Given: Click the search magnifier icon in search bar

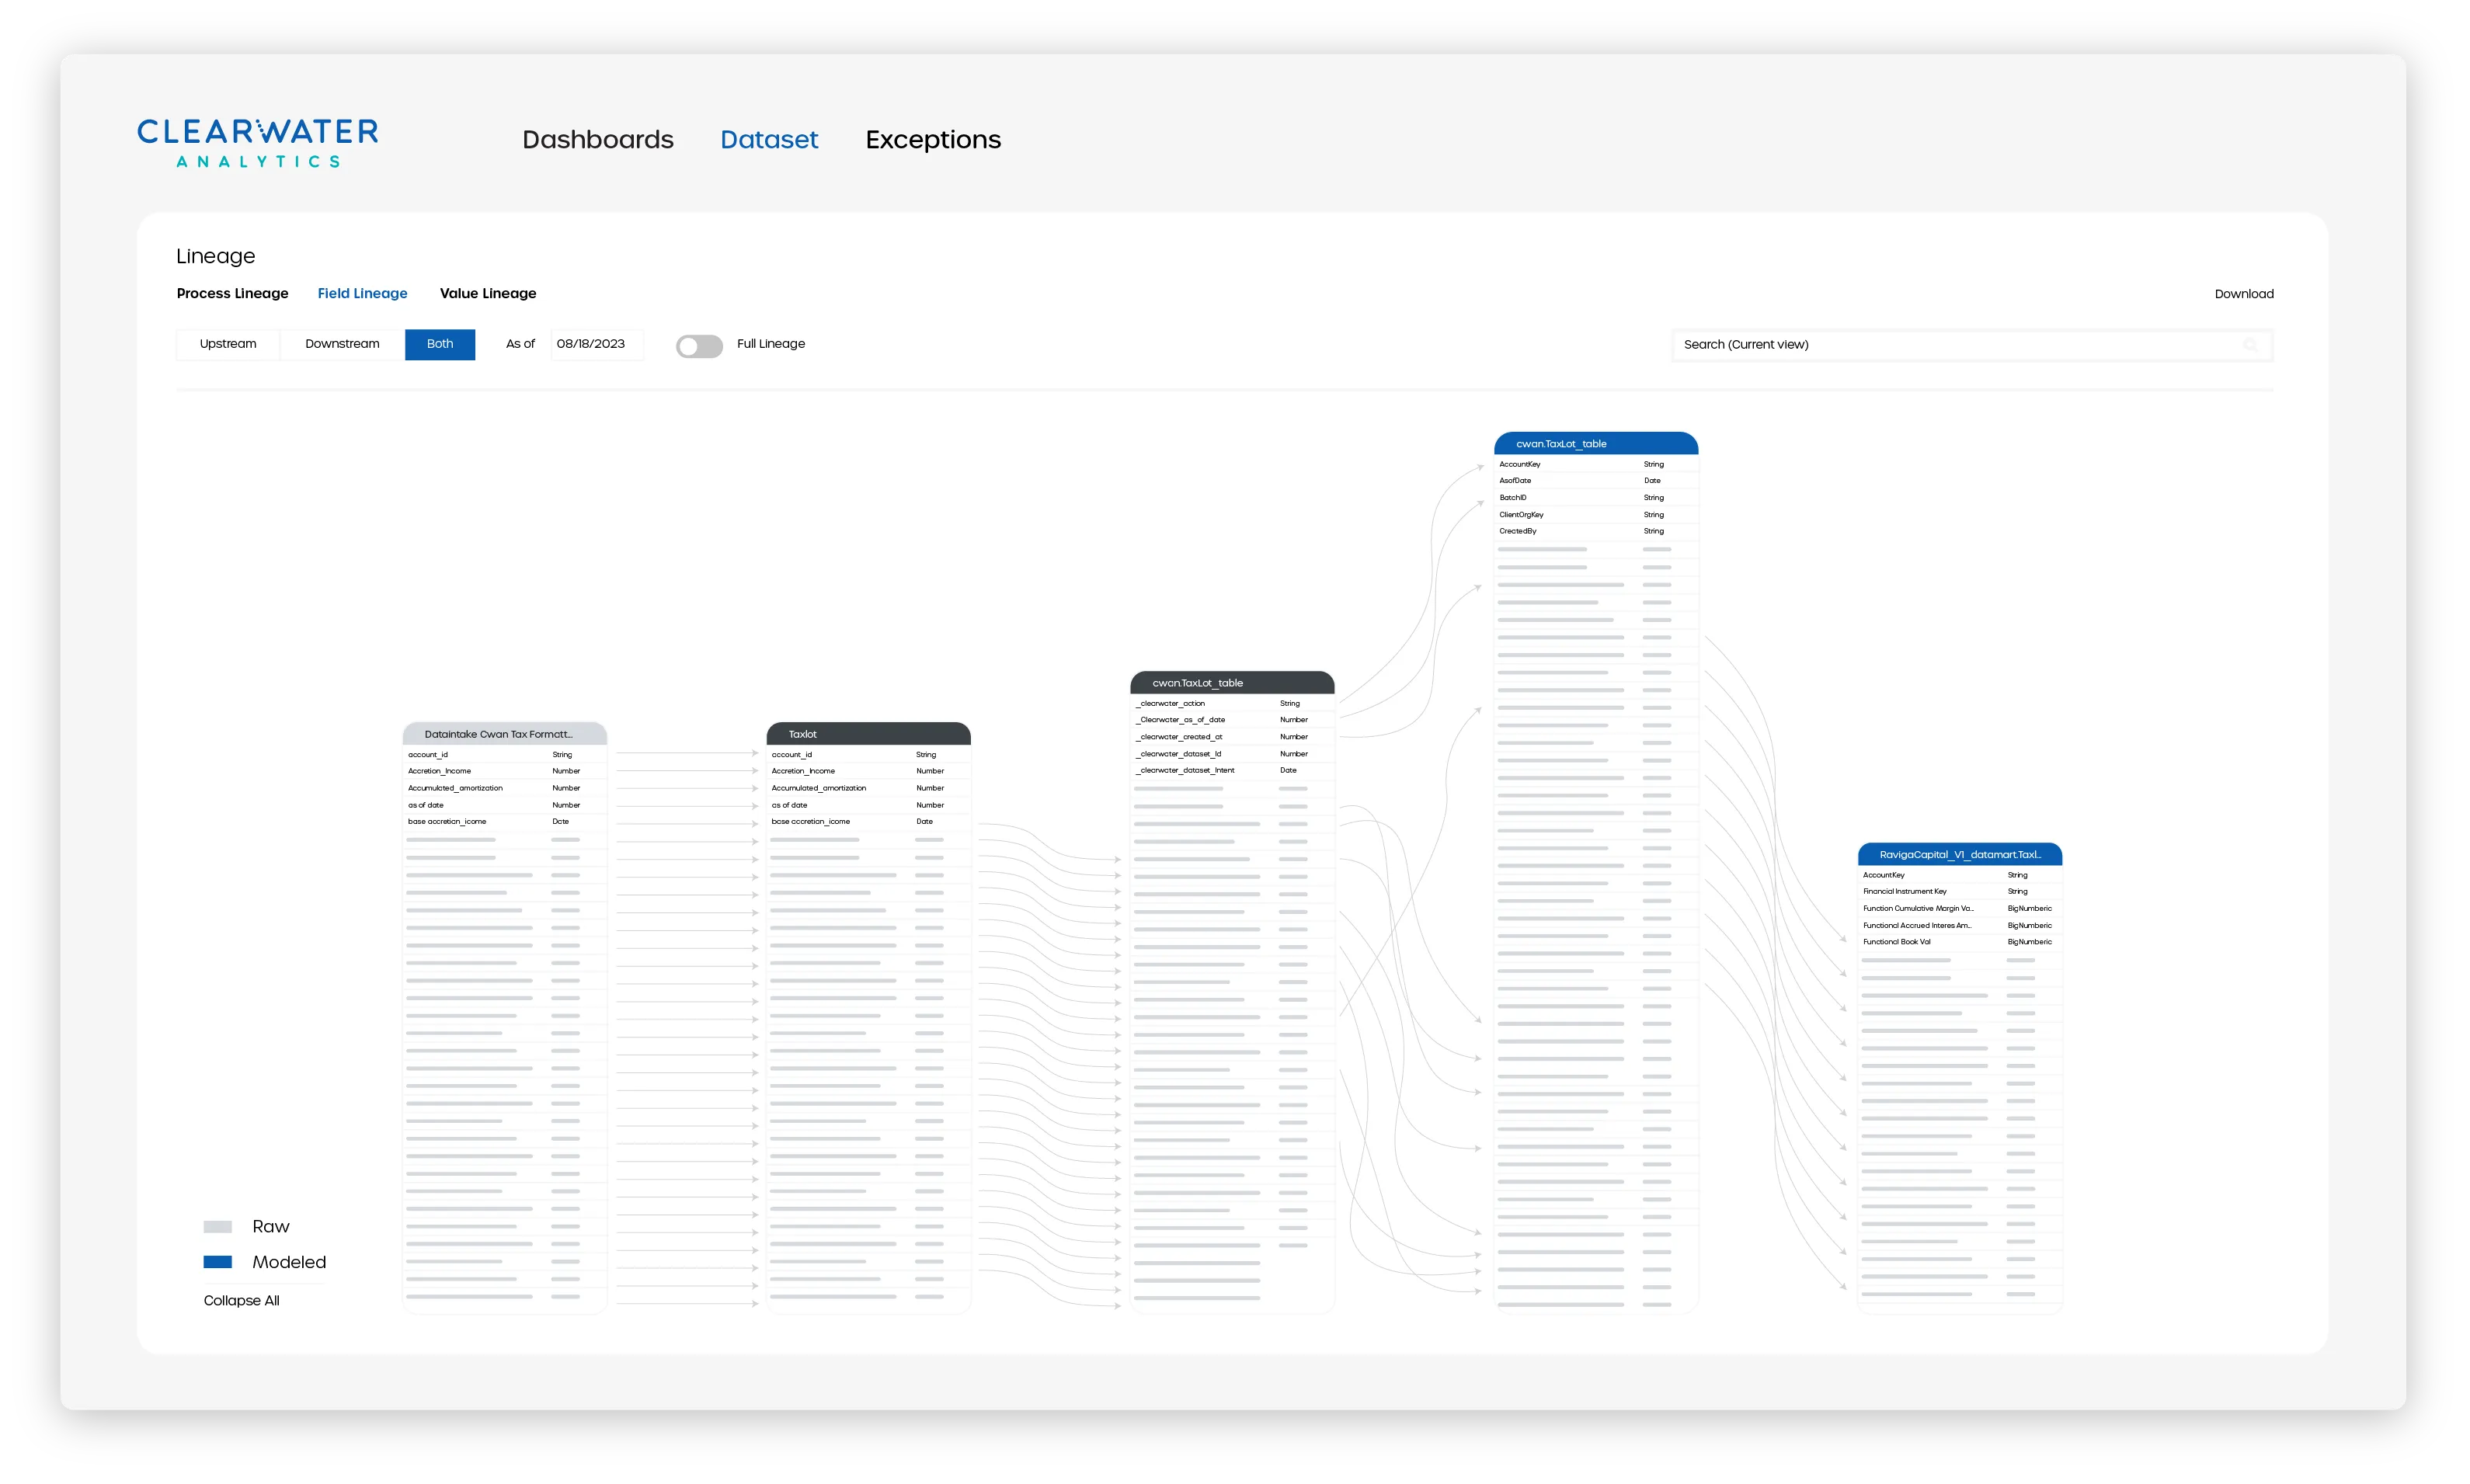Looking at the screenshot, I should click(2251, 345).
